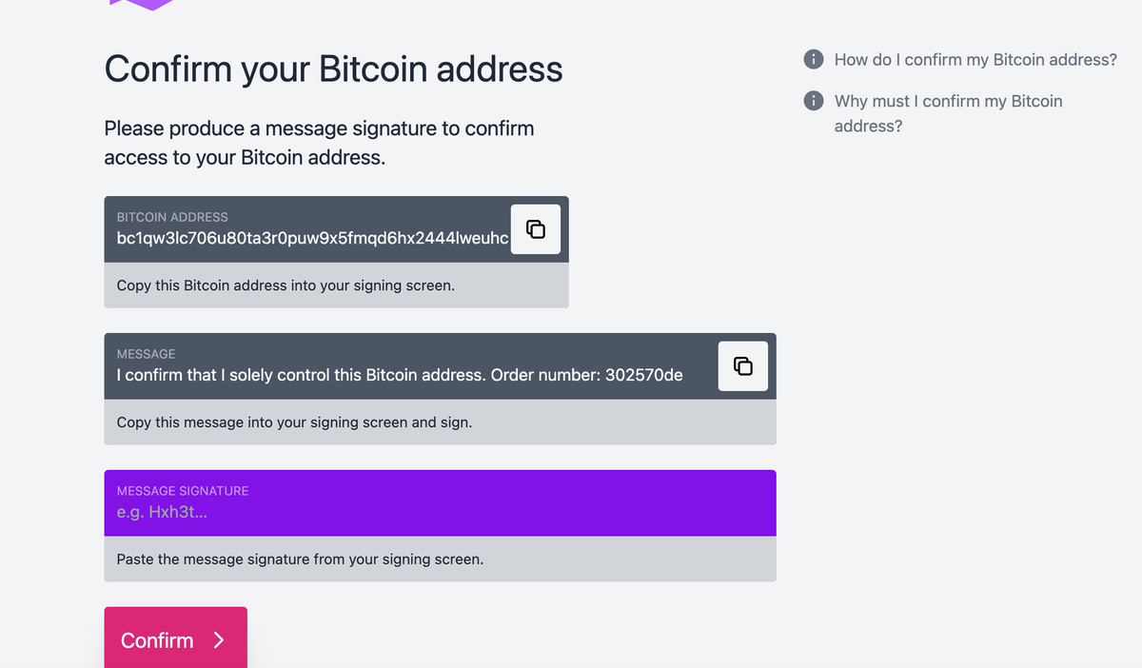
Task: Click the "I confirm that I solely control" message text
Action: (x=400, y=375)
